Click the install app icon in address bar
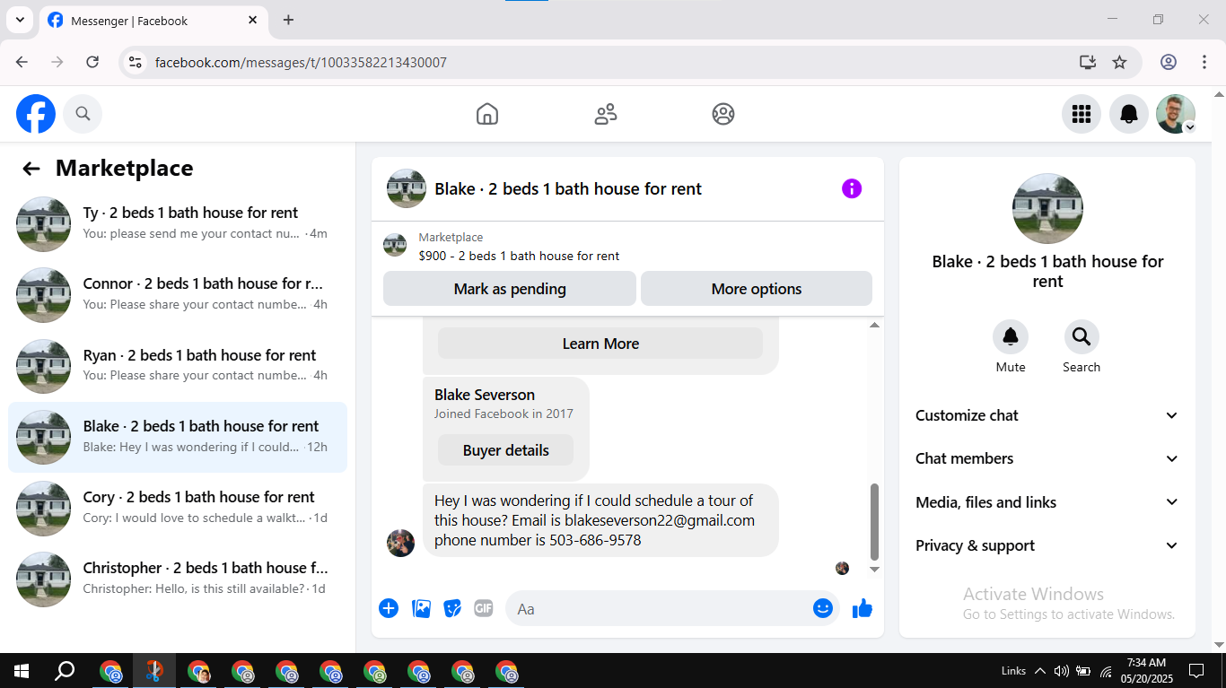The height and width of the screenshot is (688, 1226). point(1088,62)
